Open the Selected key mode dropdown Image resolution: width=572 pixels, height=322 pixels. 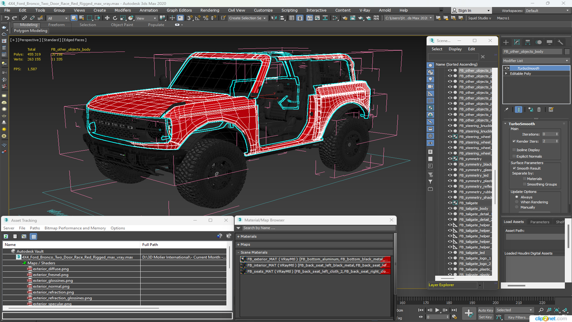point(514,310)
